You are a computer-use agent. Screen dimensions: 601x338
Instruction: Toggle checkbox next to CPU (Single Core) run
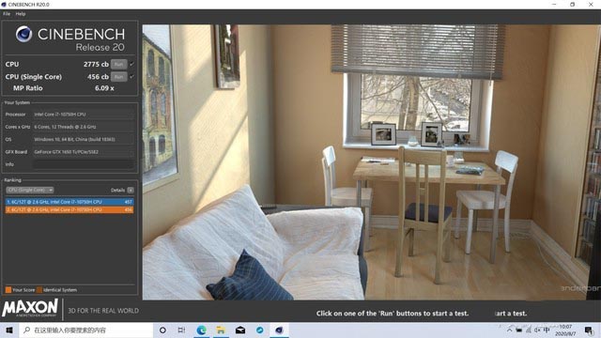131,77
